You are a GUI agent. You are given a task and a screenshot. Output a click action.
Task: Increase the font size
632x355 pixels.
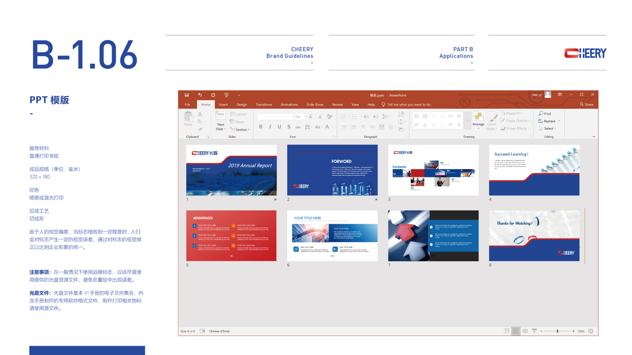[x=310, y=117]
